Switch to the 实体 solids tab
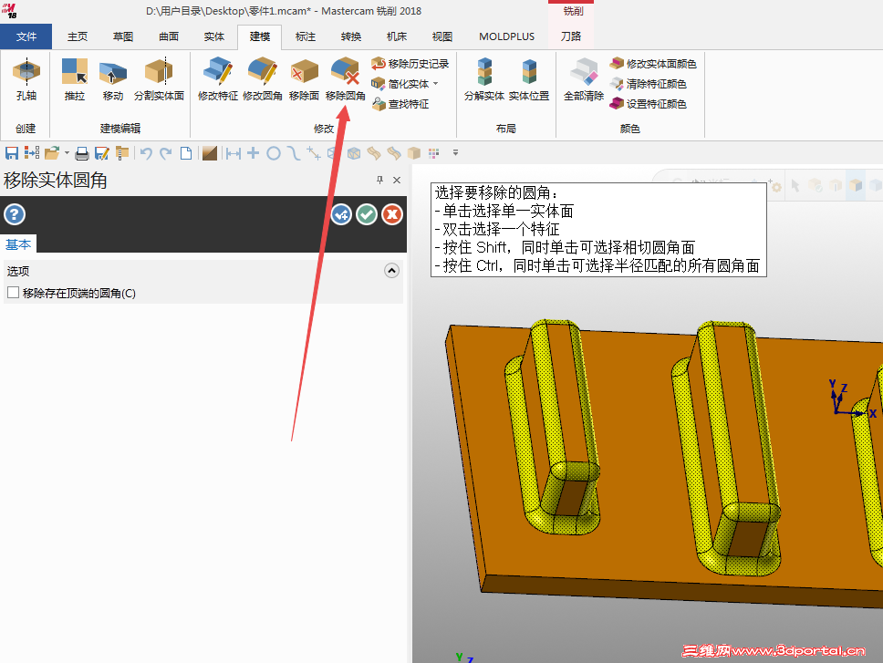Image resolution: width=883 pixels, height=663 pixels. click(214, 36)
